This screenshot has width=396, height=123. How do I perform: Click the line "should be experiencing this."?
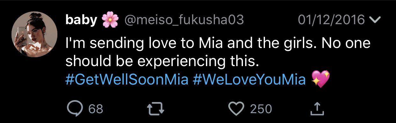(161, 61)
